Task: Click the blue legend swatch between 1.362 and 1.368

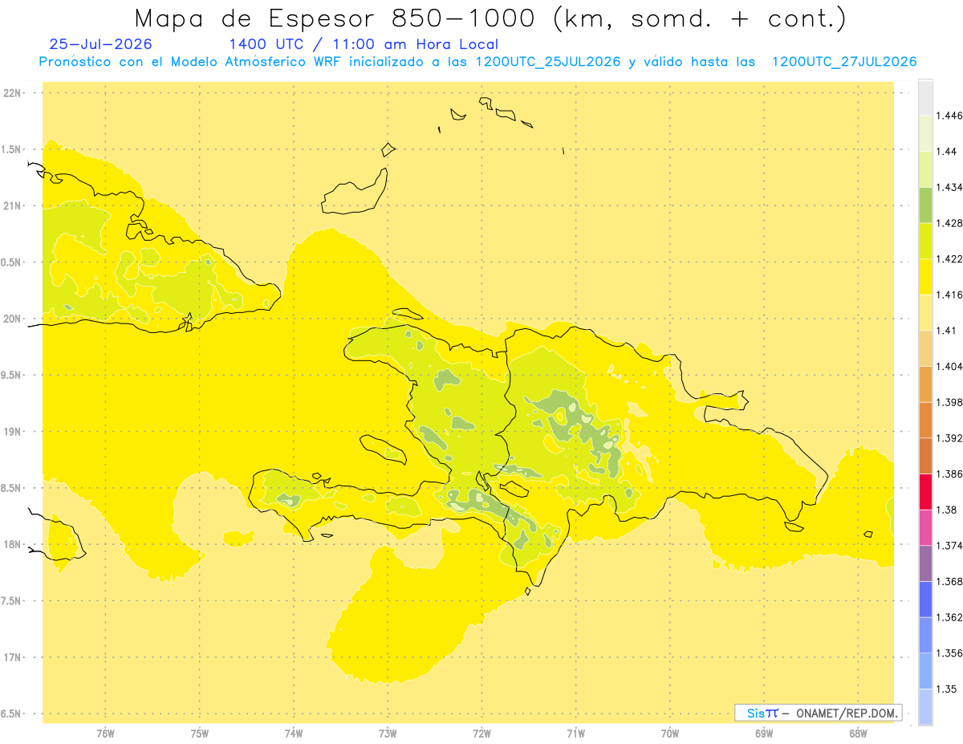Action: [x=925, y=599]
